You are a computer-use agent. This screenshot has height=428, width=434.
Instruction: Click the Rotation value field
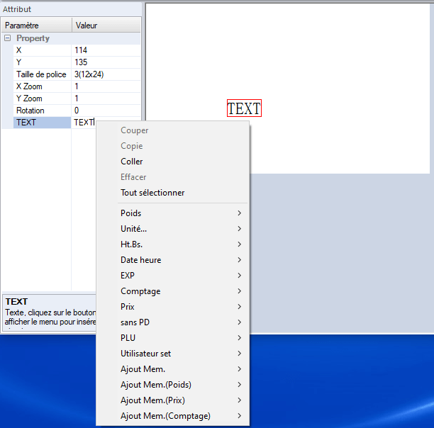point(106,111)
